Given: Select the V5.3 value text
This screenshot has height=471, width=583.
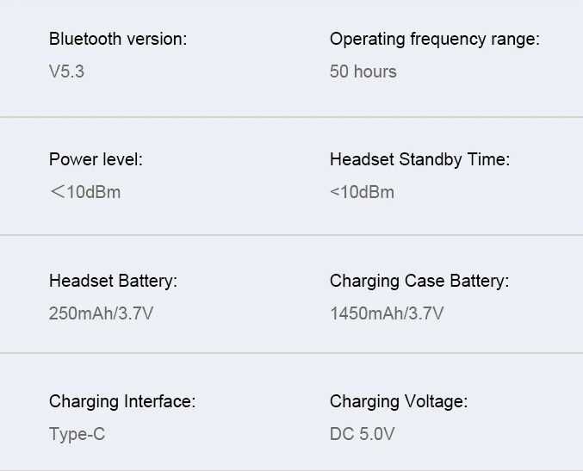Looking at the screenshot, I should pyautogui.click(x=66, y=71).
